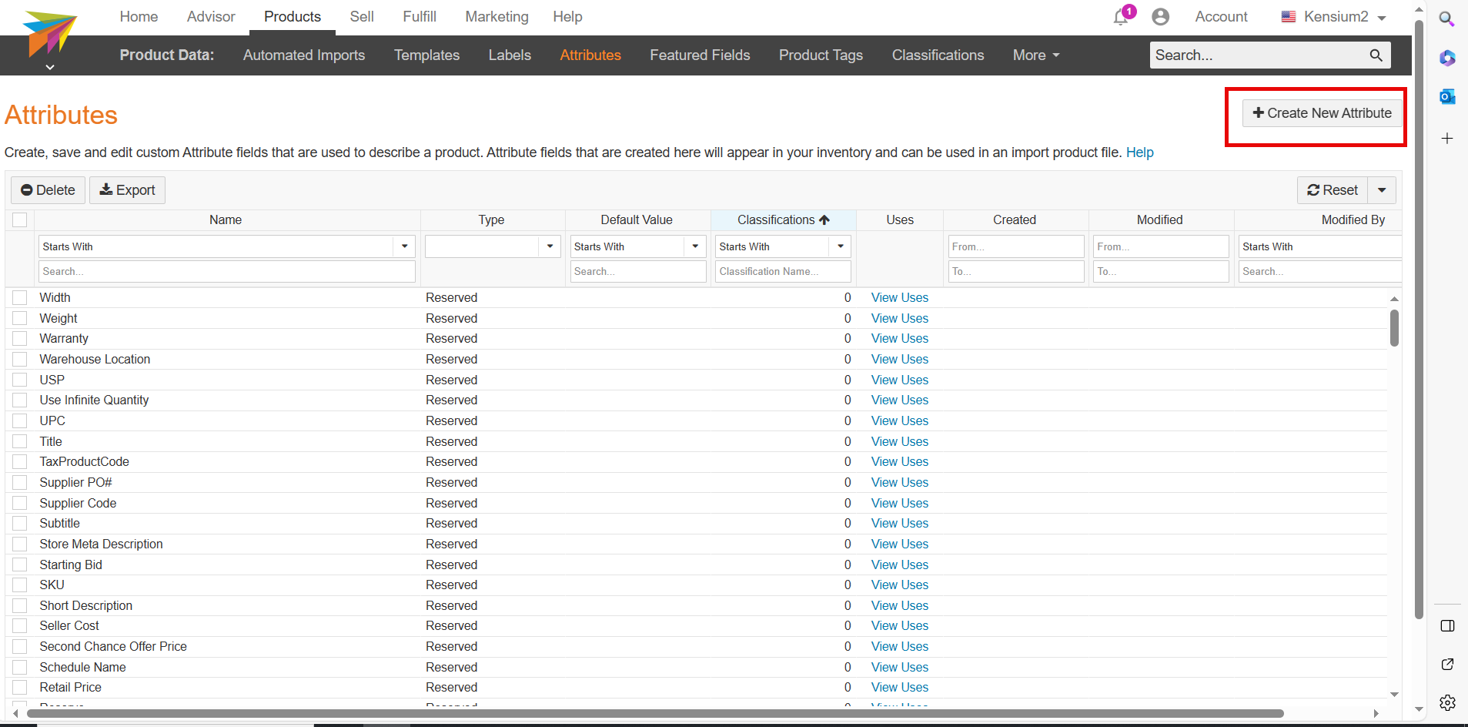
Task: Check the select-all checkbox in the table header
Action: 19,219
